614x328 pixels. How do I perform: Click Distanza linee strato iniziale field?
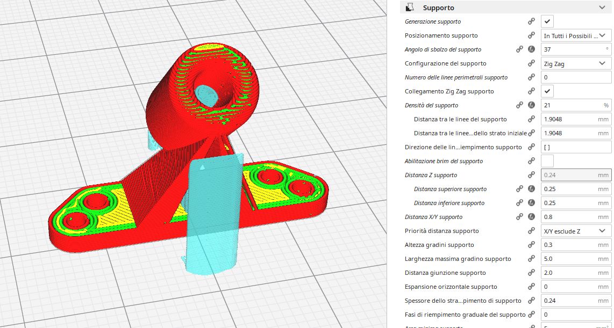click(576, 133)
